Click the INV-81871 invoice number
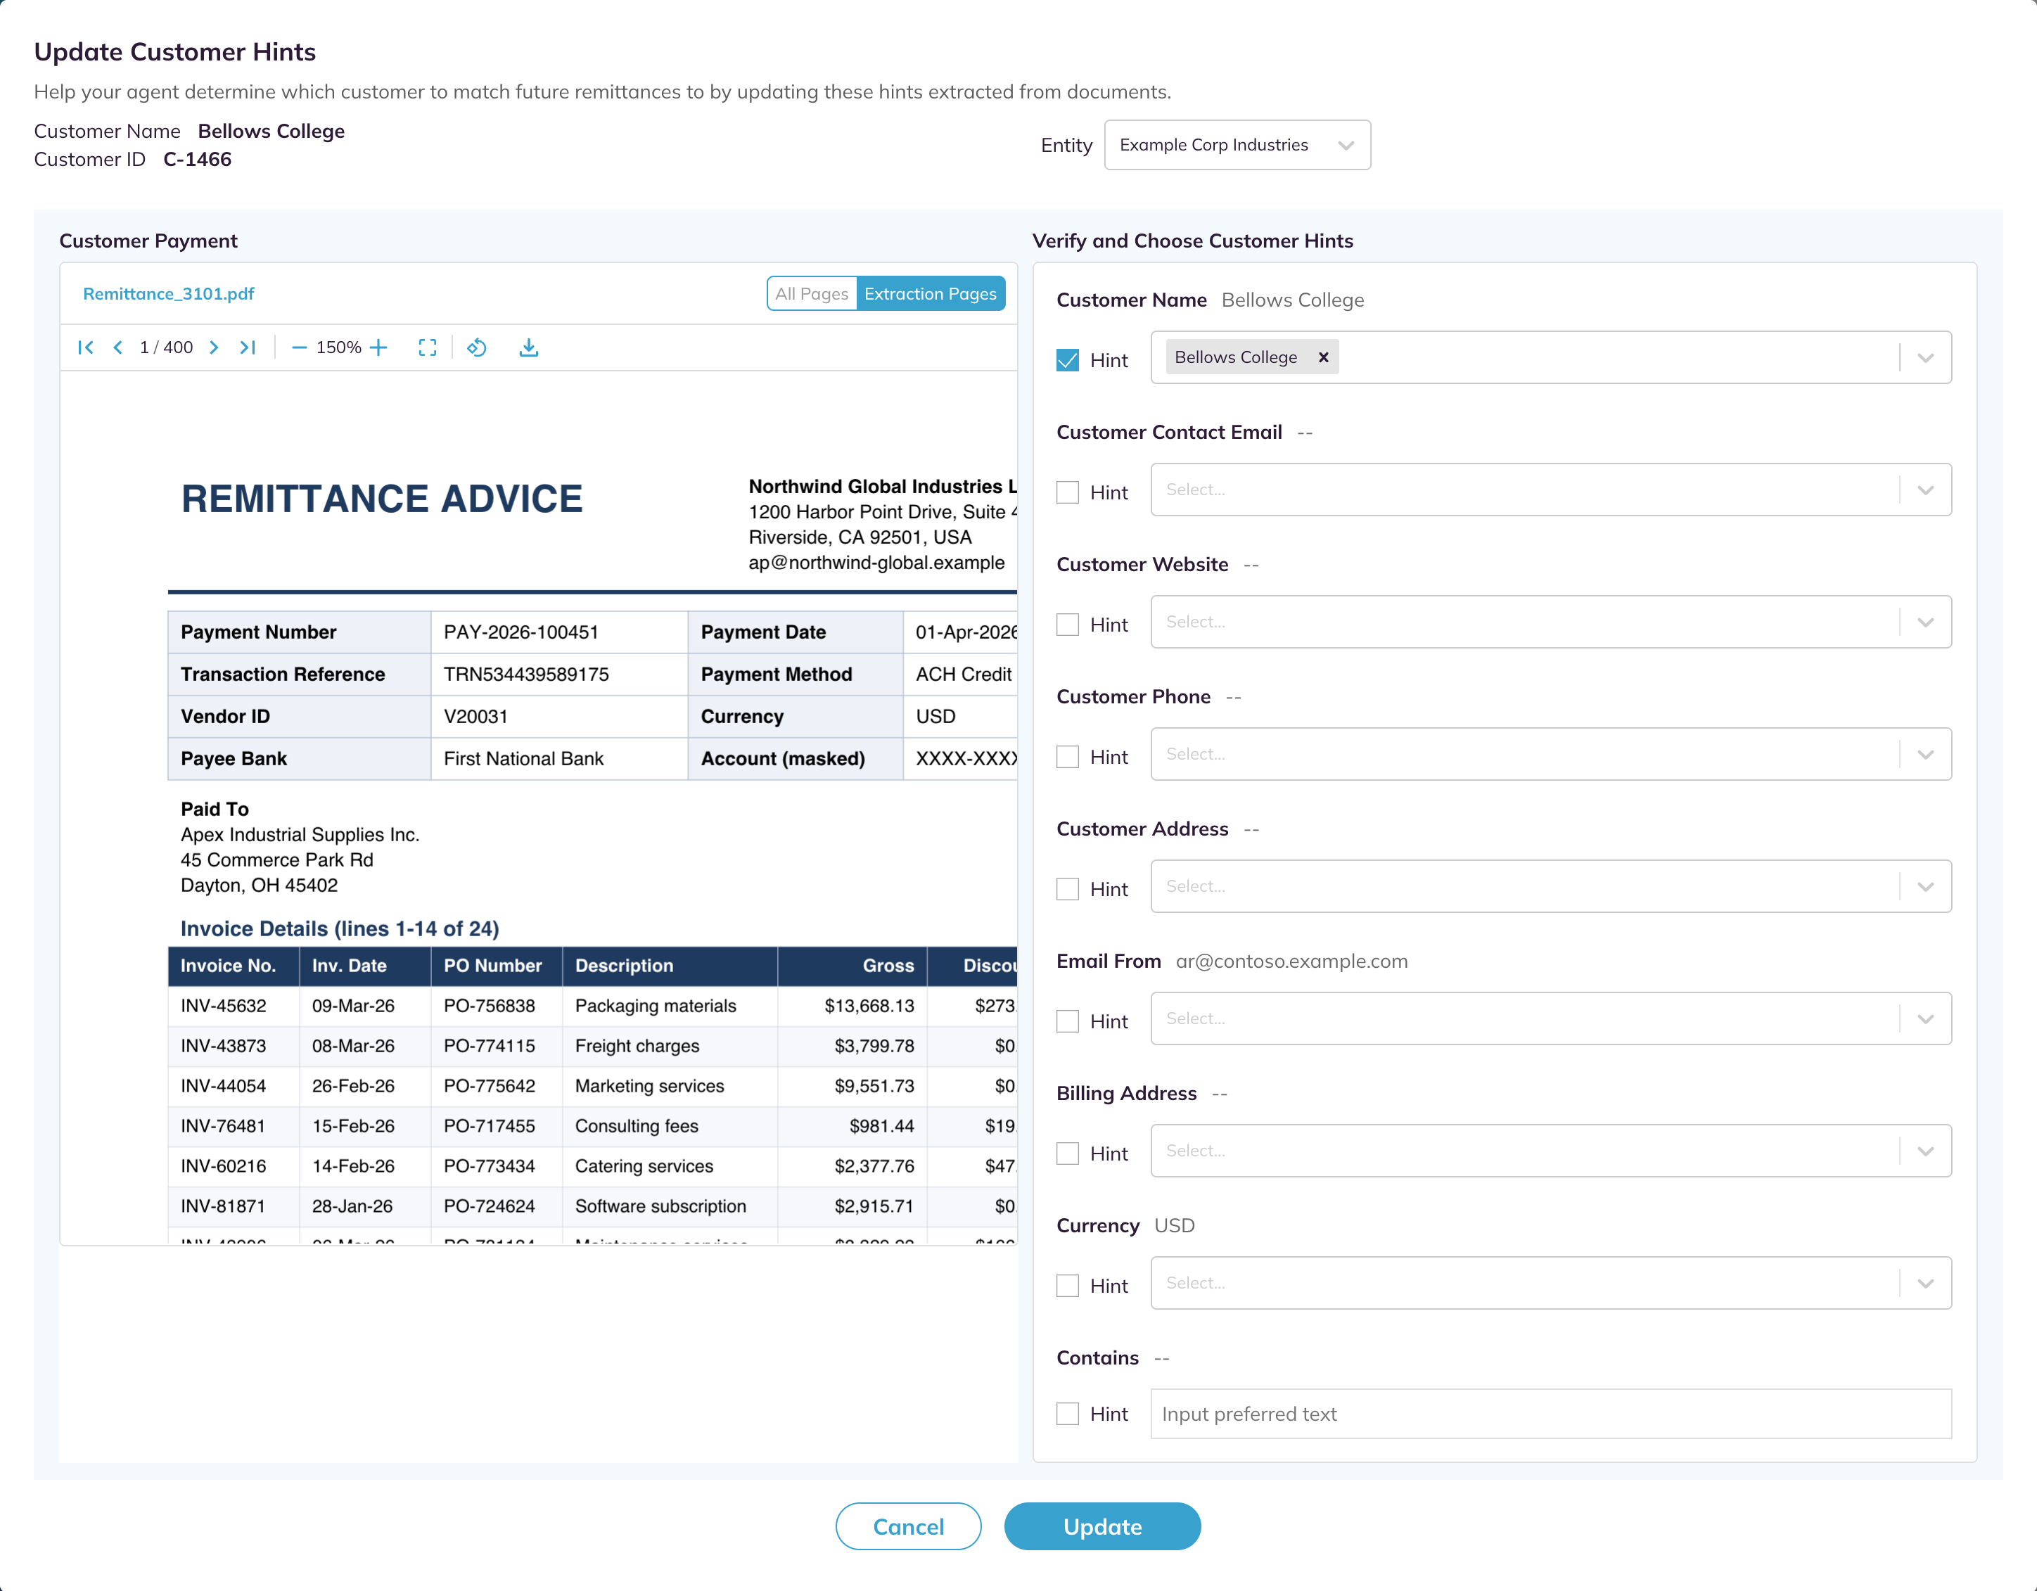Viewport: 2037px width, 1591px height. coord(223,1207)
